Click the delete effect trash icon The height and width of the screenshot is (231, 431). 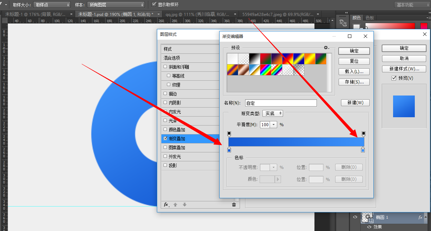[234, 204]
